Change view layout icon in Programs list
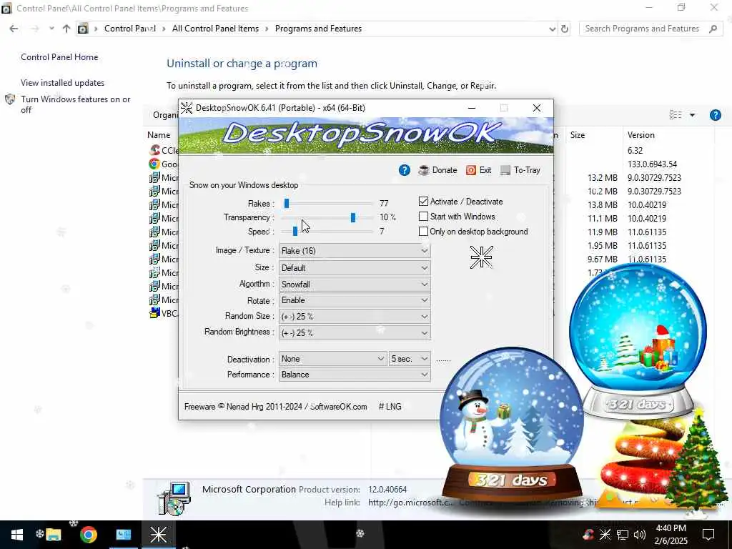732x549 pixels. 676,115
